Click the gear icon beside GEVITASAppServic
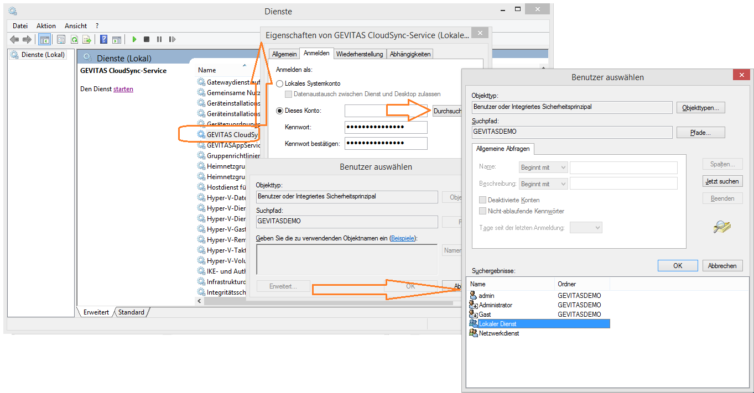This screenshot has width=754, height=393. 201,145
